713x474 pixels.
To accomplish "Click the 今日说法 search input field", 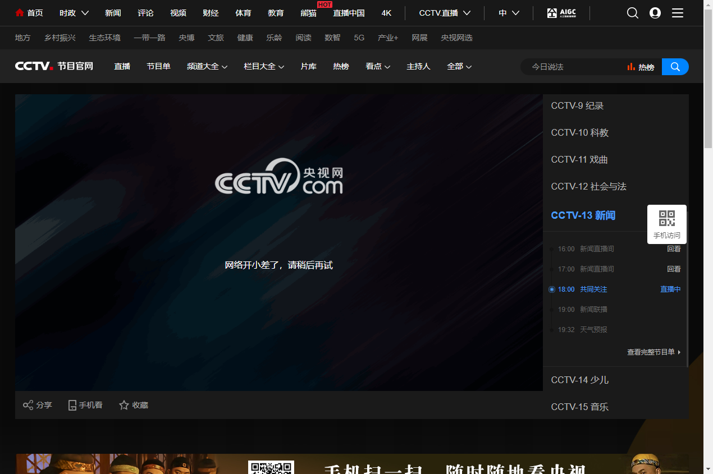I will [x=573, y=67].
